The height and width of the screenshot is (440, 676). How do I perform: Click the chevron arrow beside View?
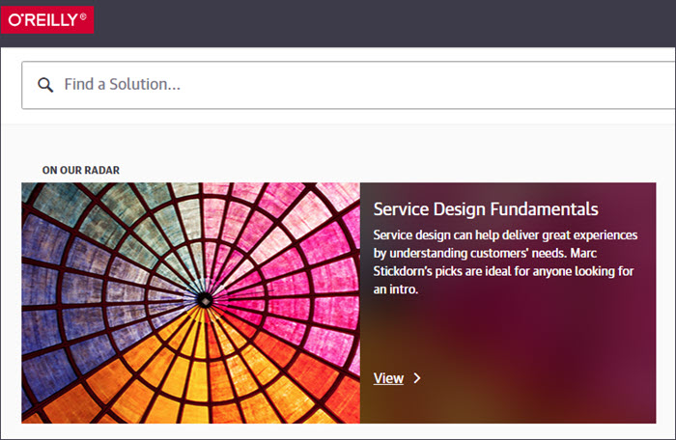(417, 378)
